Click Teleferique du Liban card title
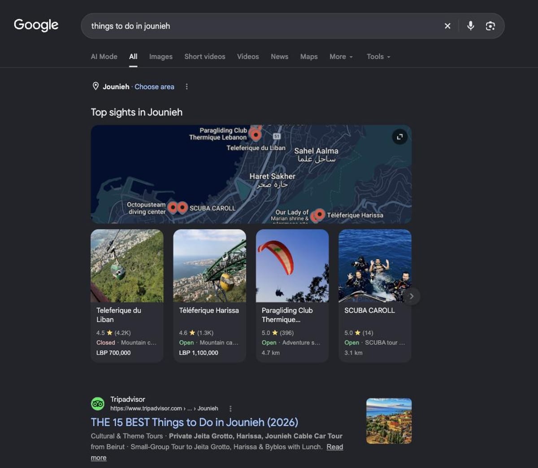This screenshot has height=468, width=538. (x=119, y=315)
